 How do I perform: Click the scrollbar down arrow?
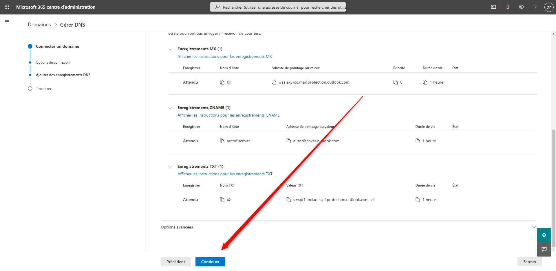click(x=553, y=249)
